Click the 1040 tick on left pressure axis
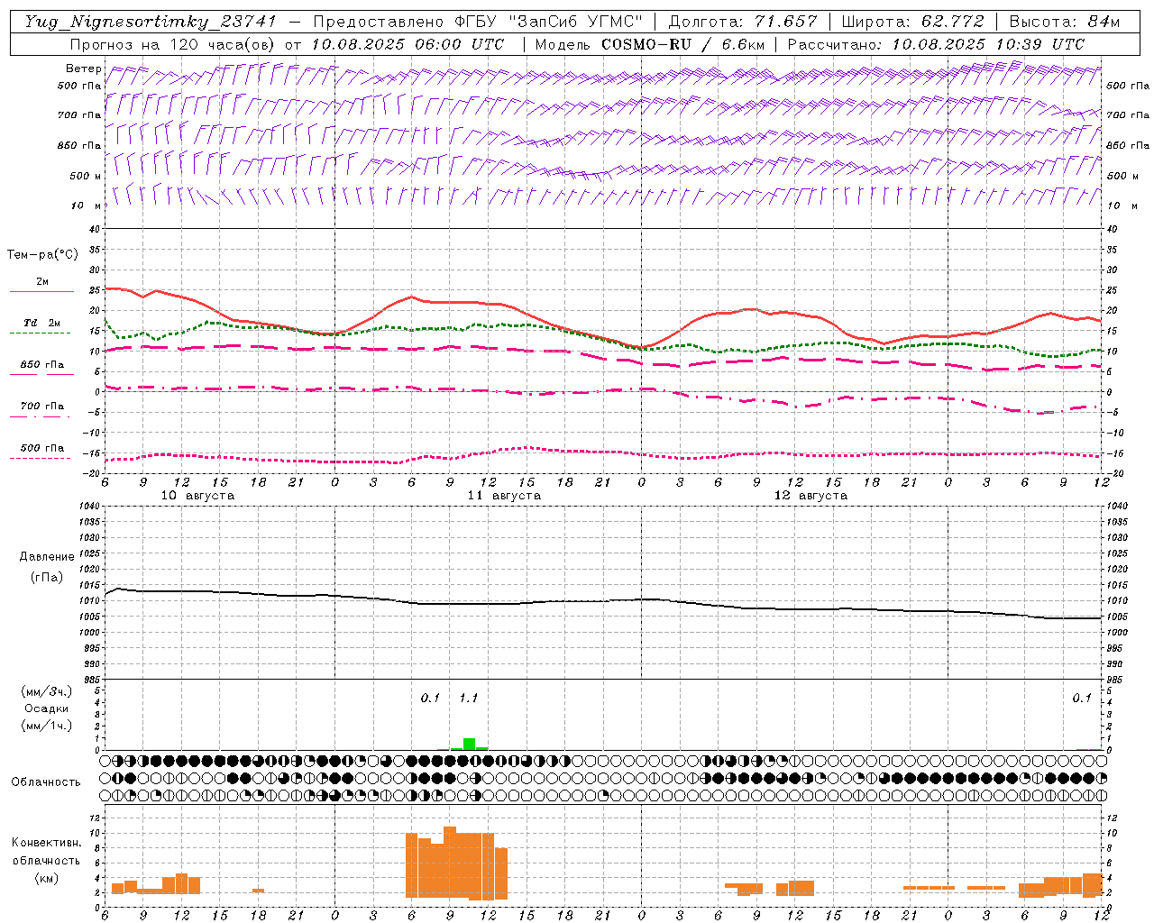The height and width of the screenshot is (923, 1154). [x=91, y=506]
